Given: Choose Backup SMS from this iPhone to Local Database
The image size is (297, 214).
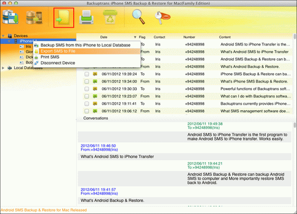Looking at the screenshot, I should [x=87, y=45].
